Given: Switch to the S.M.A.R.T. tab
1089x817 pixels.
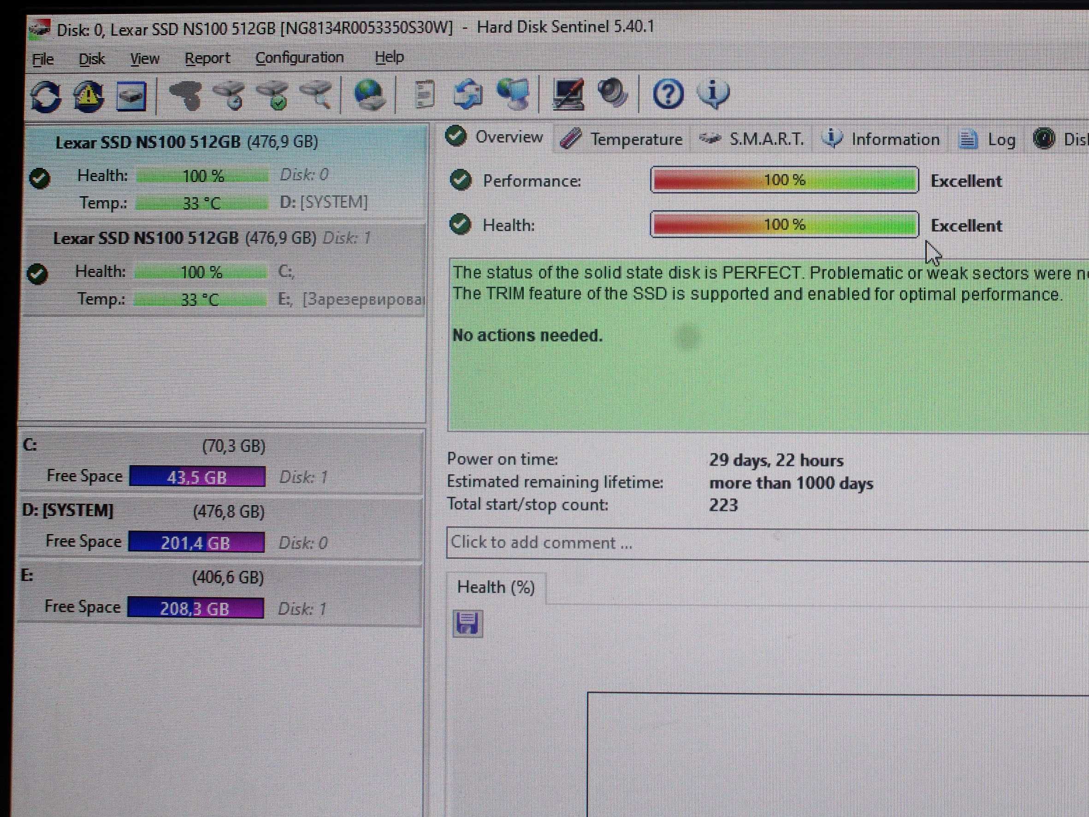Looking at the screenshot, I should 752,139.
